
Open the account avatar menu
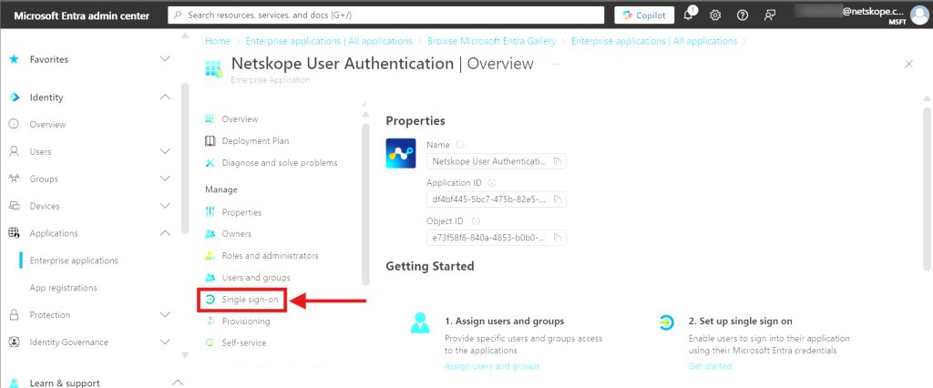[x=919, y=15]
